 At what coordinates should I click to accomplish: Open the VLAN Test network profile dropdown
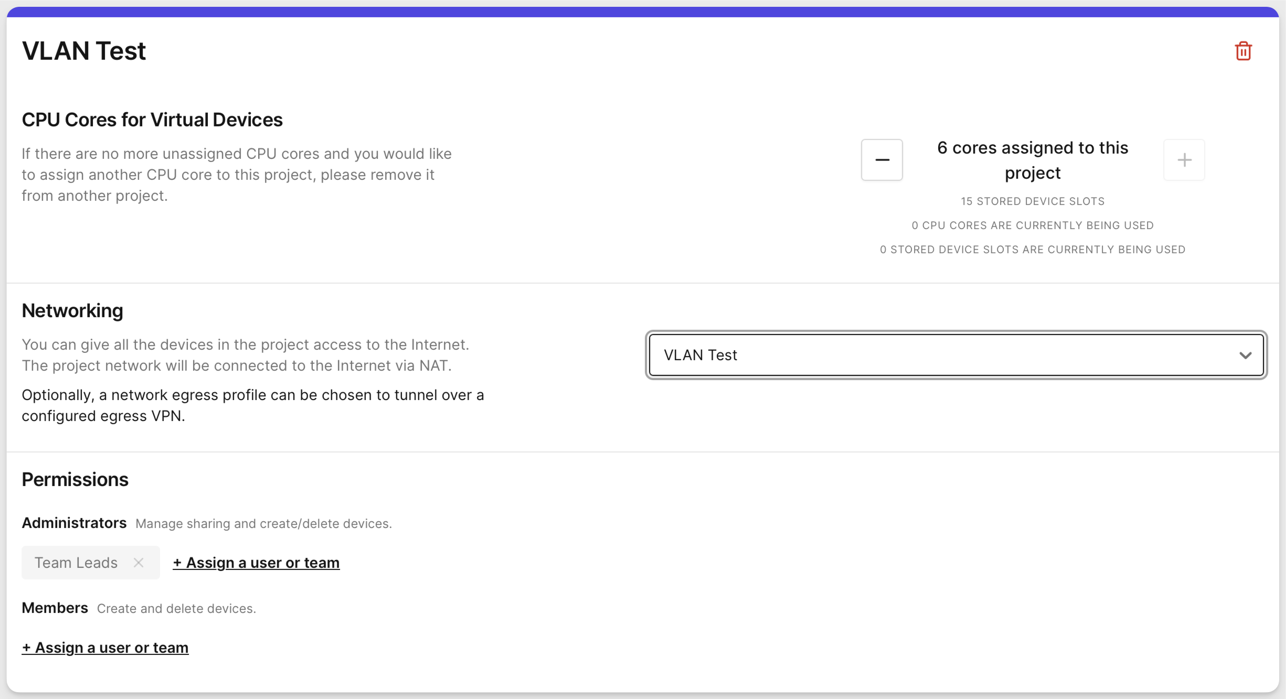coord(944,355)
